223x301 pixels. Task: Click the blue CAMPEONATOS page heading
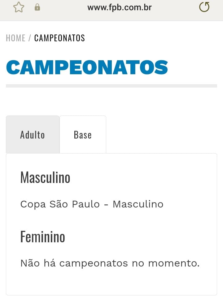click(87, 67)
